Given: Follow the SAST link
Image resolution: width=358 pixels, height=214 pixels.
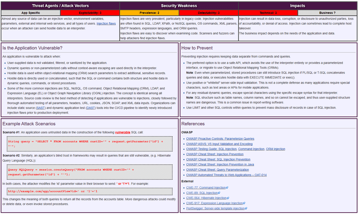Looking at the screenshot, I should (41, 108).
